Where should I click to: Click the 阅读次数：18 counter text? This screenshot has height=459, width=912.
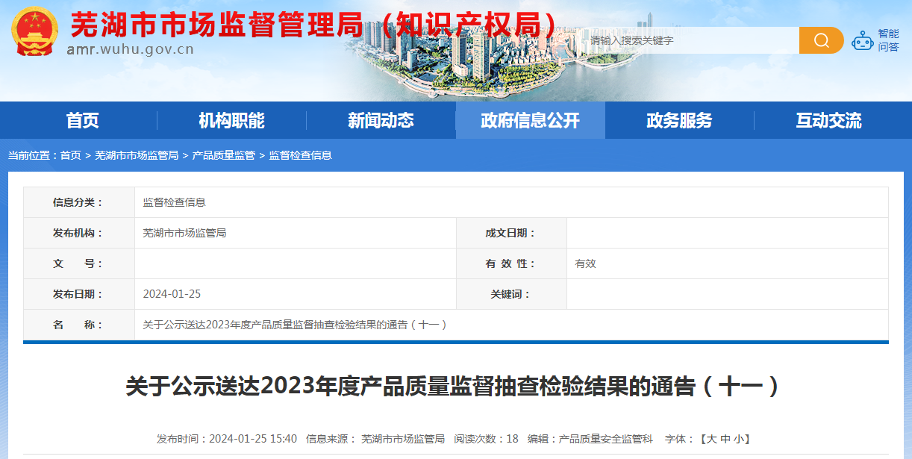pos(486,439)
